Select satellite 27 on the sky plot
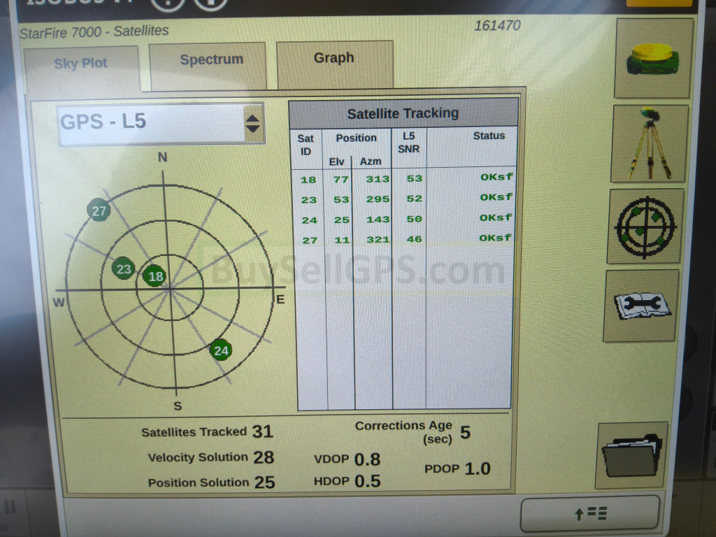 coord(99,210)
